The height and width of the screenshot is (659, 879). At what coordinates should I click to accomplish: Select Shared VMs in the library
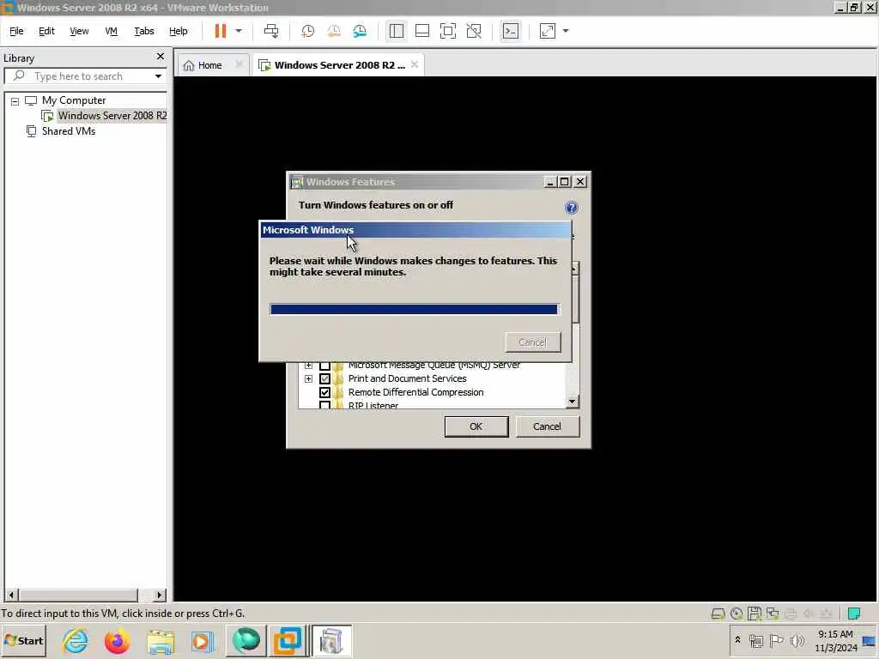point(69,131)
